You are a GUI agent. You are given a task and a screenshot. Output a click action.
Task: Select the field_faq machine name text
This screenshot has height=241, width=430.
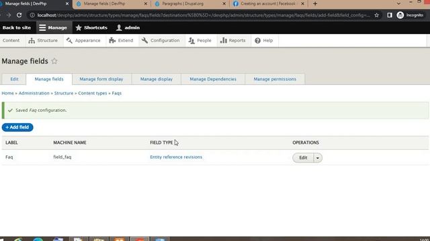point(62,157)
